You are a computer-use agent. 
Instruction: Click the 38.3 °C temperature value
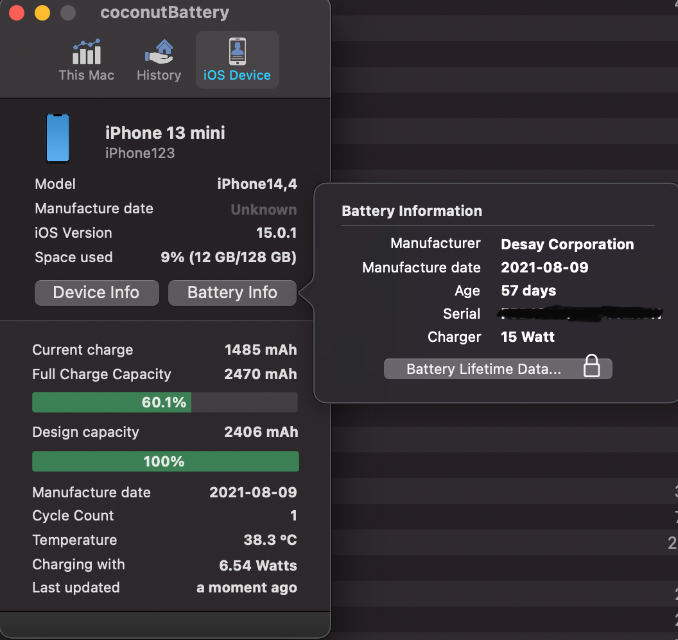pos(270,540)
